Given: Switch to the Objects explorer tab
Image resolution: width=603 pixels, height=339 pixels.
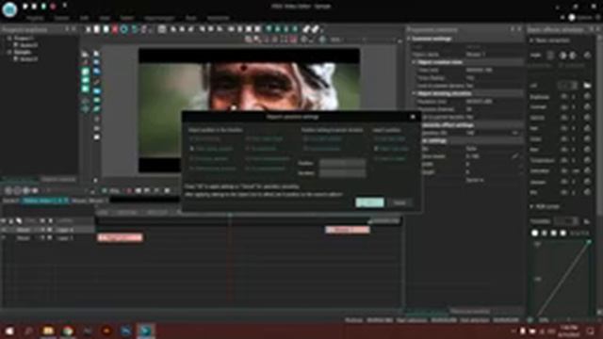Looking at the screenshot, I should tap(58, 180).
